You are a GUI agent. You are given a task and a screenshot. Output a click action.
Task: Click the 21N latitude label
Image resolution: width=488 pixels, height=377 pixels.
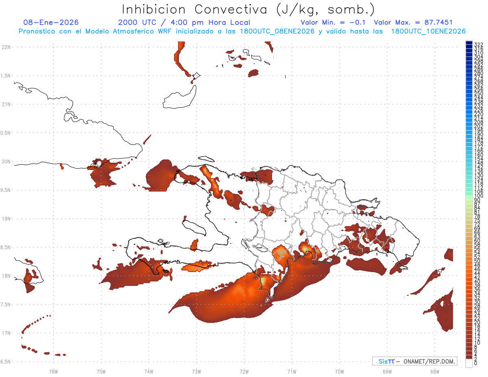(6, 105)
